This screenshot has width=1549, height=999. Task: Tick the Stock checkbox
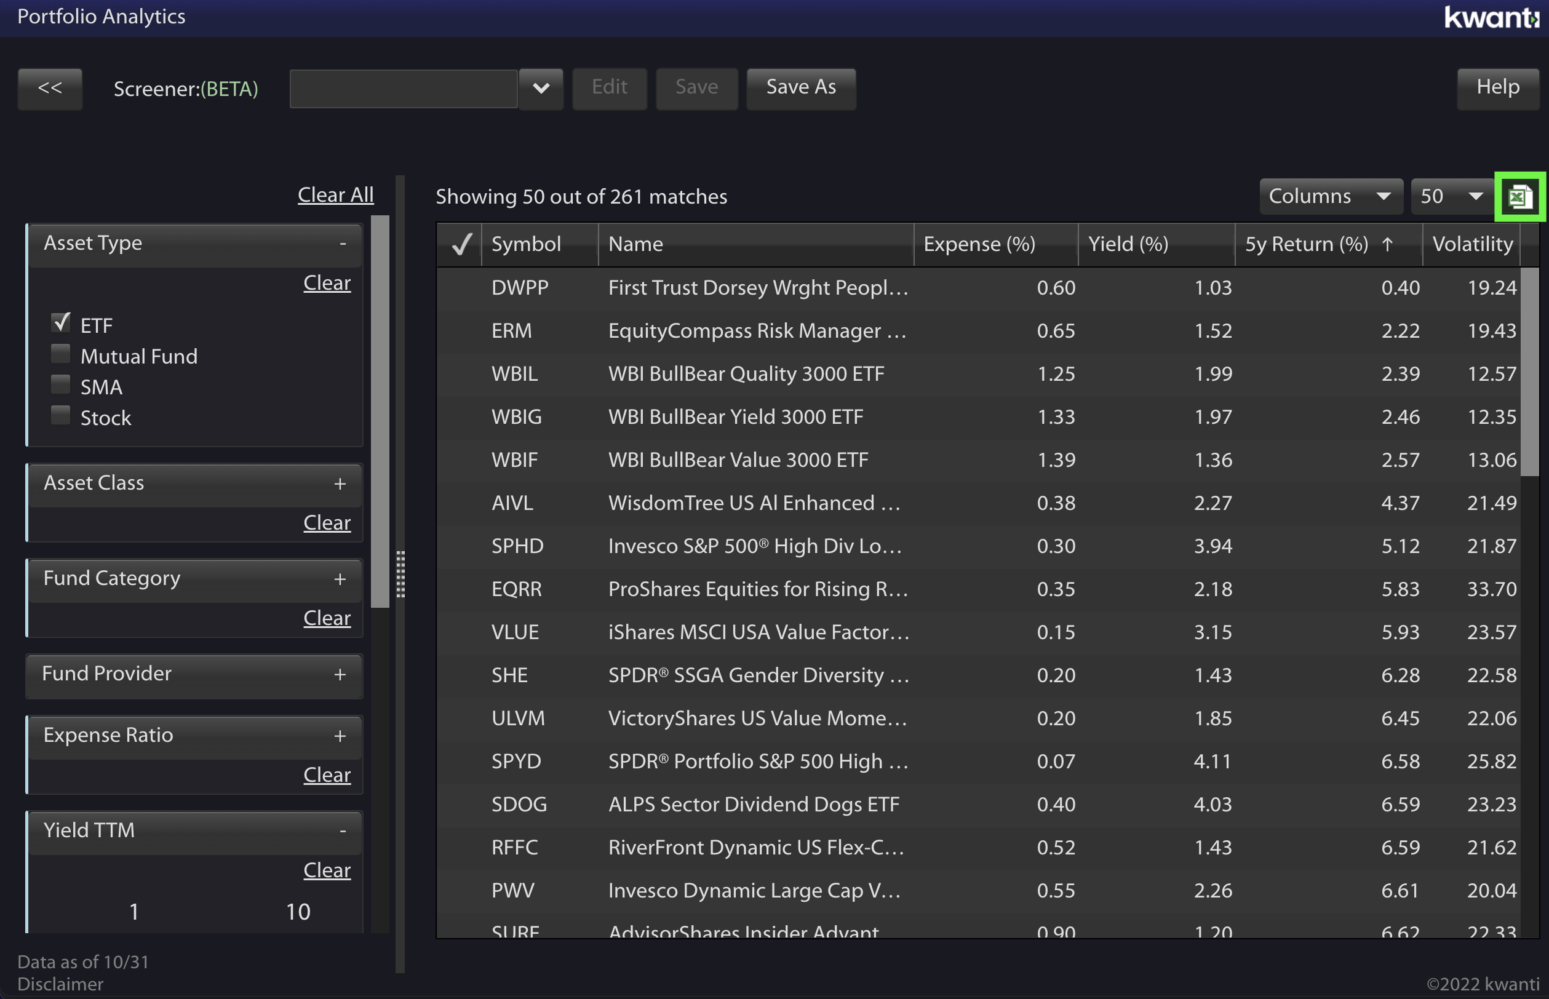coord(61,415)
